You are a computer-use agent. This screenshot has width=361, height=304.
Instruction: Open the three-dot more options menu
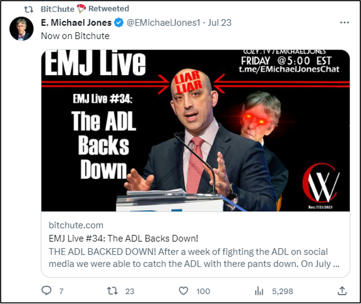pos(345,23)
